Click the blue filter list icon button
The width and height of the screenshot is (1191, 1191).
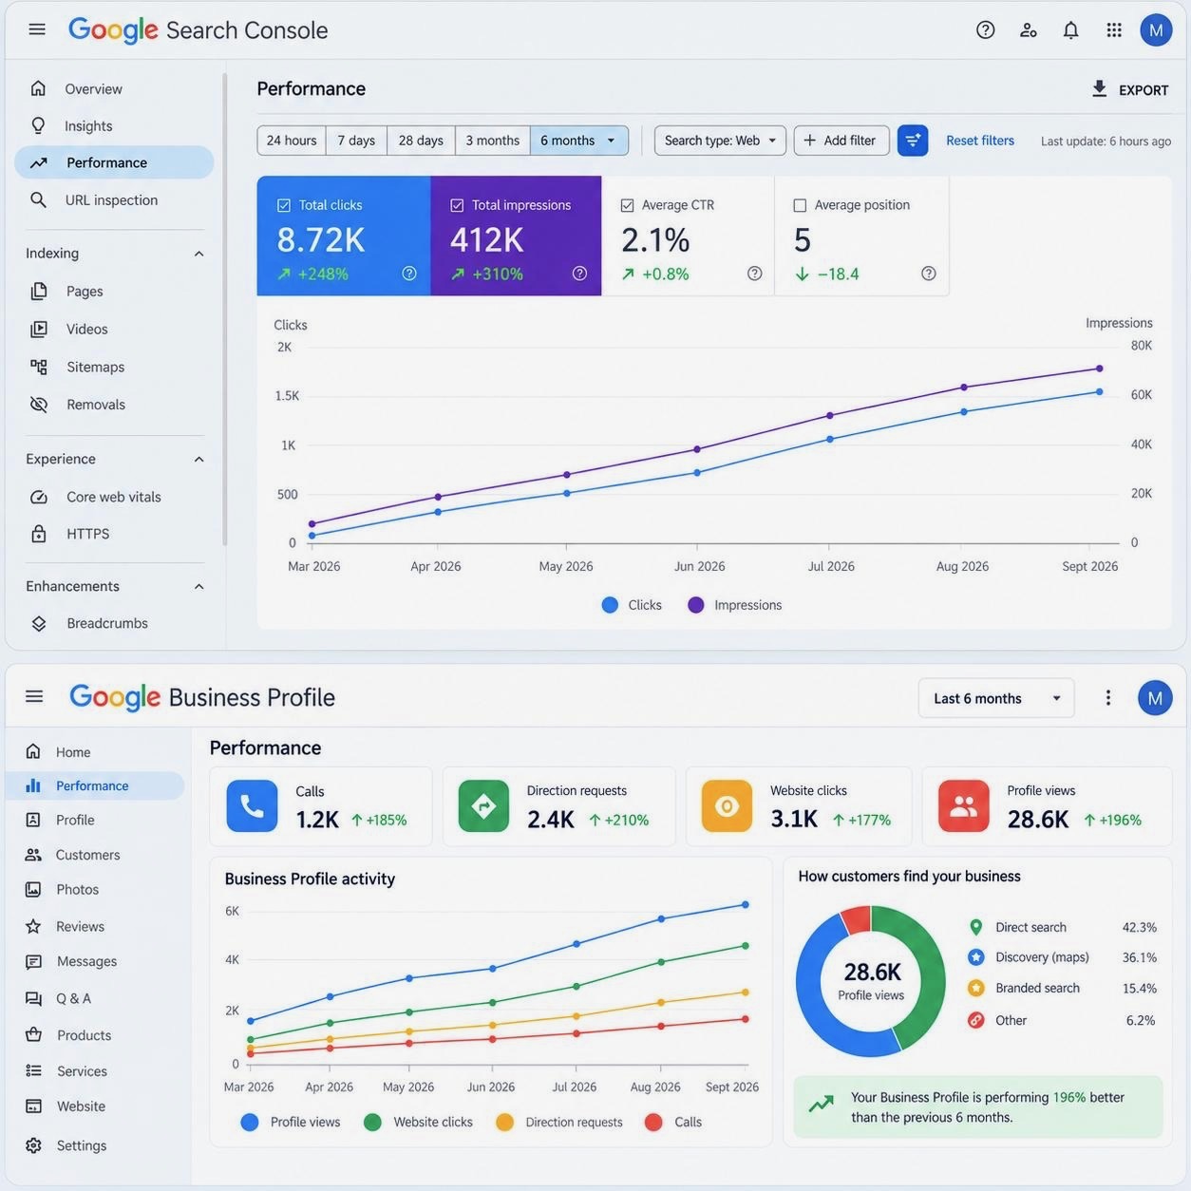pos(913,141)
